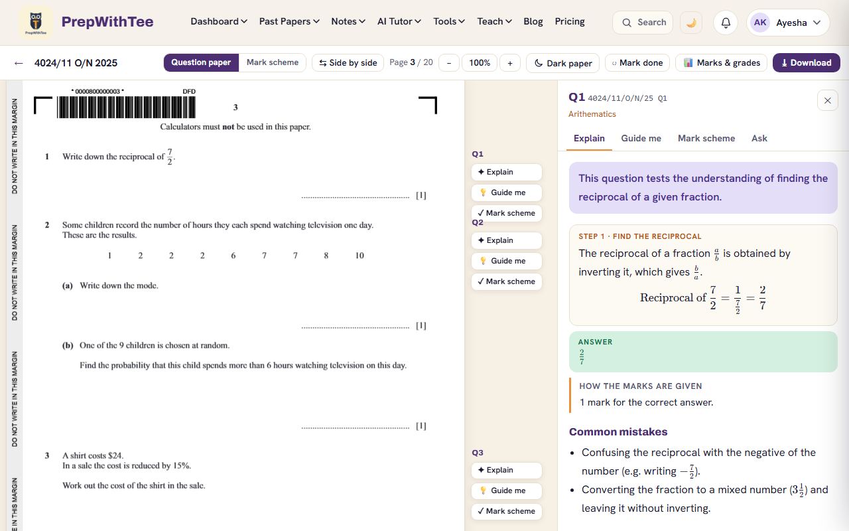Select the Question paper view
This screenshot has height=531, width=849.
201,62
